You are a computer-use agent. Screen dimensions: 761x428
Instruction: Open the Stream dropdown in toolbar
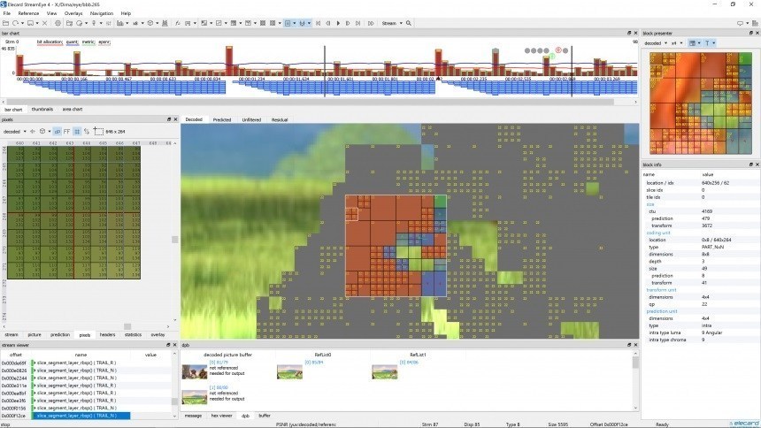click(390, 23)
